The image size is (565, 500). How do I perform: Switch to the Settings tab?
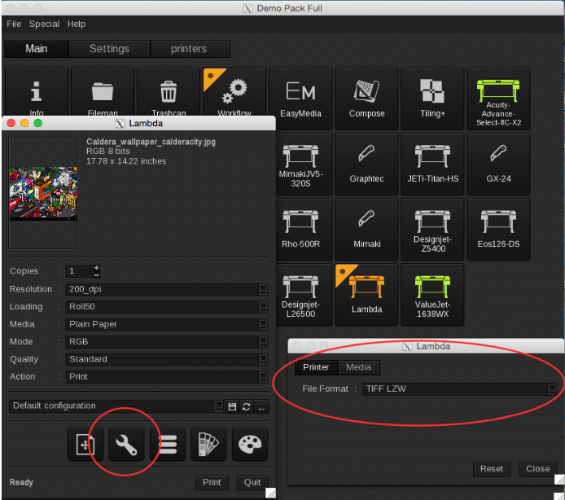[x=109, y=49]
